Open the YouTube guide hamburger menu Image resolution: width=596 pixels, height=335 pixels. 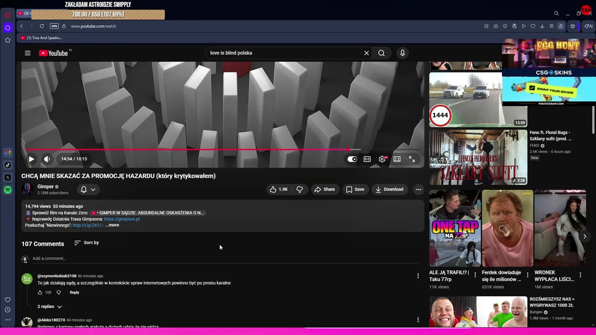pyautogui.click(x=27, y=53)
